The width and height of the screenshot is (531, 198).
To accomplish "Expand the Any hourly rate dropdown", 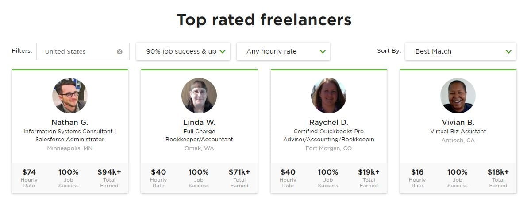I will (x=283, y=51).
